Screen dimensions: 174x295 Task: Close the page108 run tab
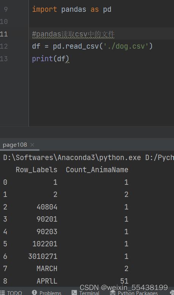[x=32, y=145]
